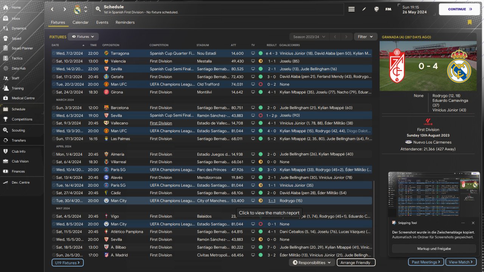Click the club switcher up/down chevrons
This screenshot has height=272, width=484.
coord(85,9)
